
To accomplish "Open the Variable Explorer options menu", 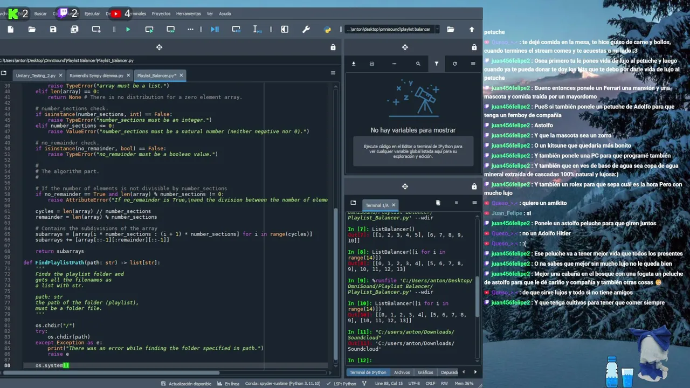I will pos(473,64).
